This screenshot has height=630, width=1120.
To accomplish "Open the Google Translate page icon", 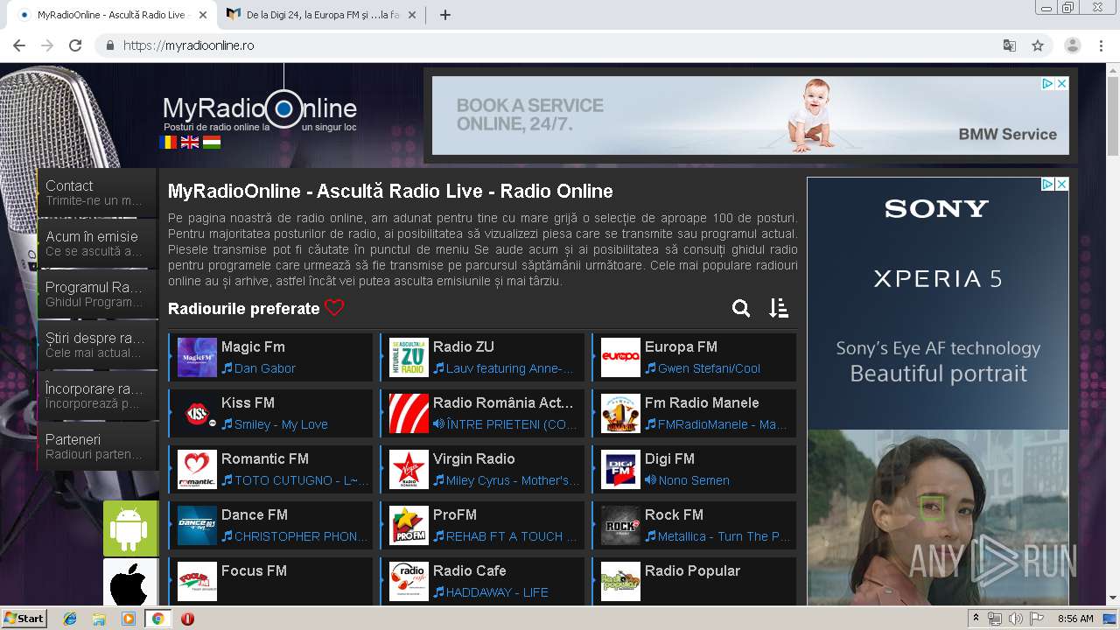I will pyautogui.click(x=1010, y=45).
